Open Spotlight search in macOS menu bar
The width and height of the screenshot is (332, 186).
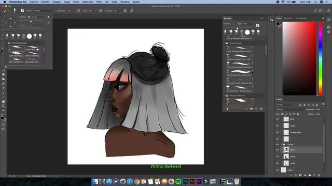(x=315, y=2)
